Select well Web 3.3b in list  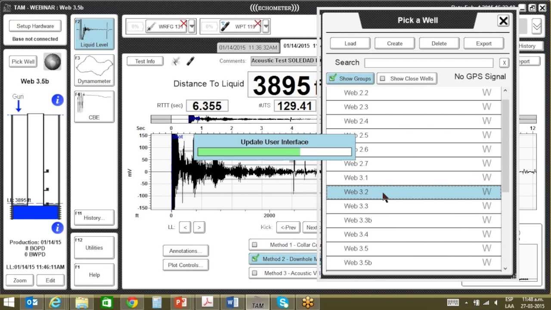414,220
